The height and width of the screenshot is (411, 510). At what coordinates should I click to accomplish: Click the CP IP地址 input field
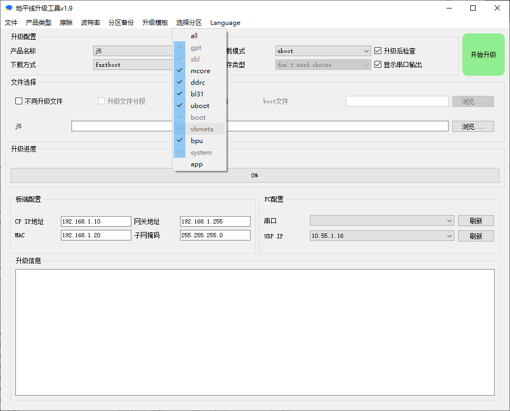tap(96, 221)
